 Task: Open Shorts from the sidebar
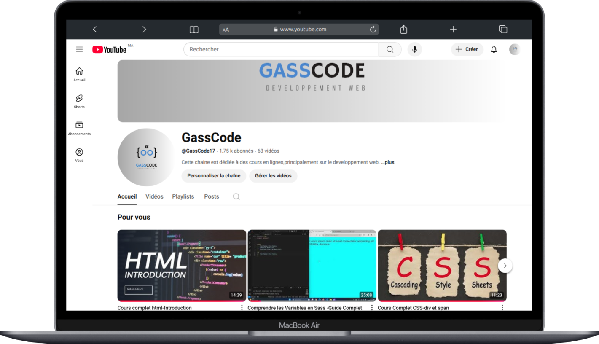point(79,101)
